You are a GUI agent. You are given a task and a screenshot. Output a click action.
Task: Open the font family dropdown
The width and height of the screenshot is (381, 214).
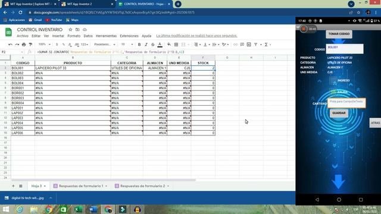tap(105, 45)
